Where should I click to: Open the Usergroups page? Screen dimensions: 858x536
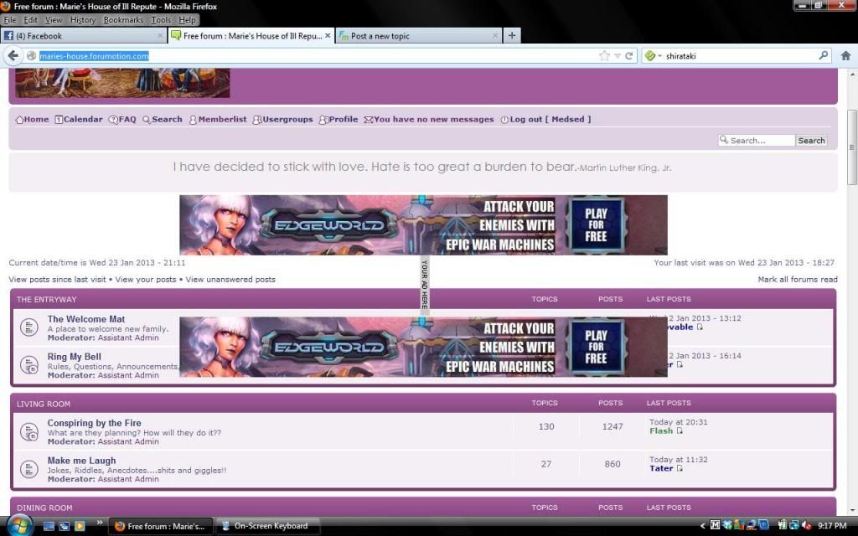pos(283,119)
